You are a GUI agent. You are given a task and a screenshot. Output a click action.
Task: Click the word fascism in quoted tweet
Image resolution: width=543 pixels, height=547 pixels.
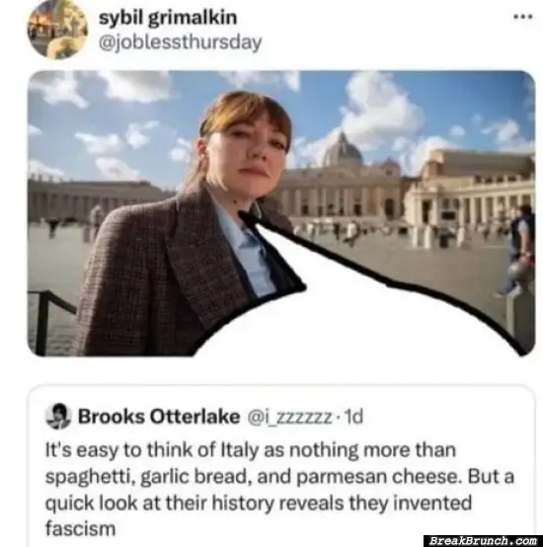(81, 528)
